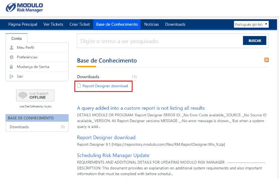This screenshot has width=279, height=179.
Task: Click the Live Support chat bubble icon
Action: [x=23, y=95]
